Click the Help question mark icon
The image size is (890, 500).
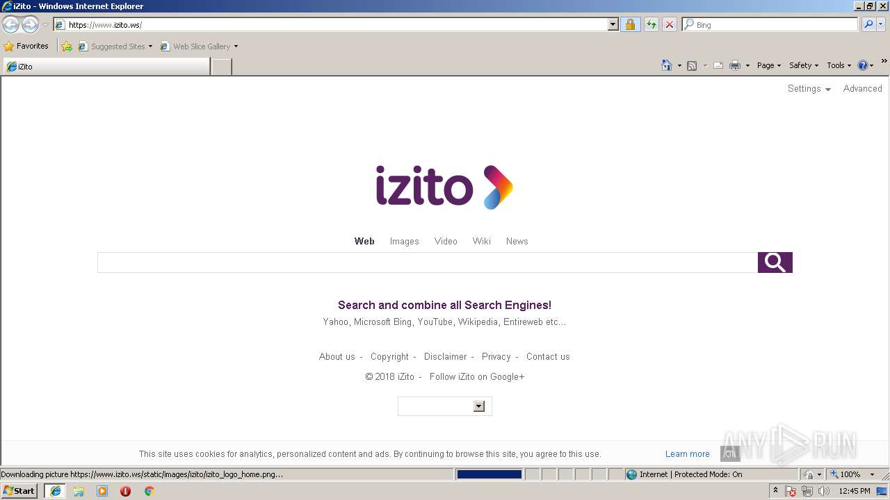863,65
